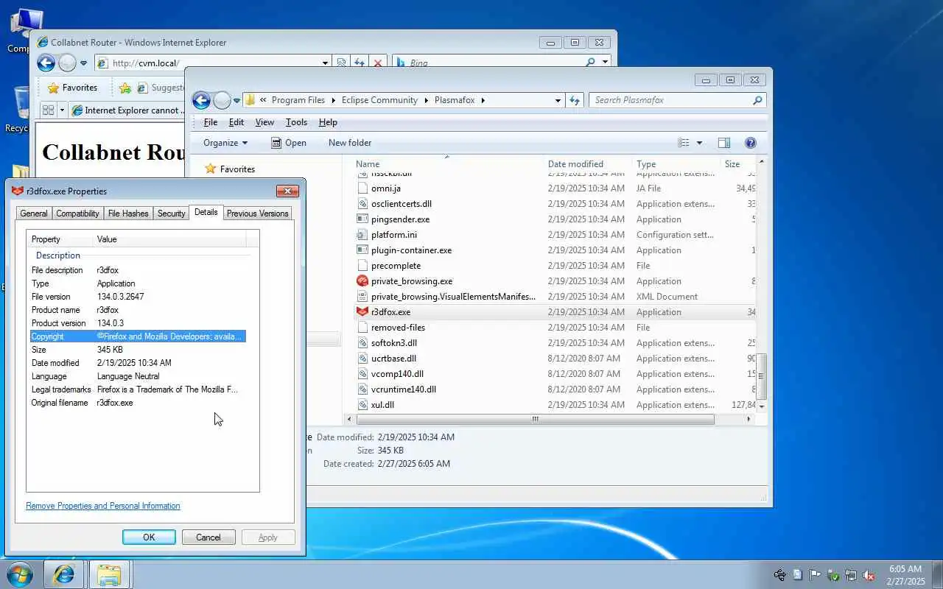Open the Organize dropdown menu
Screen dimensions: 943x589
click(x=225, y=143)
